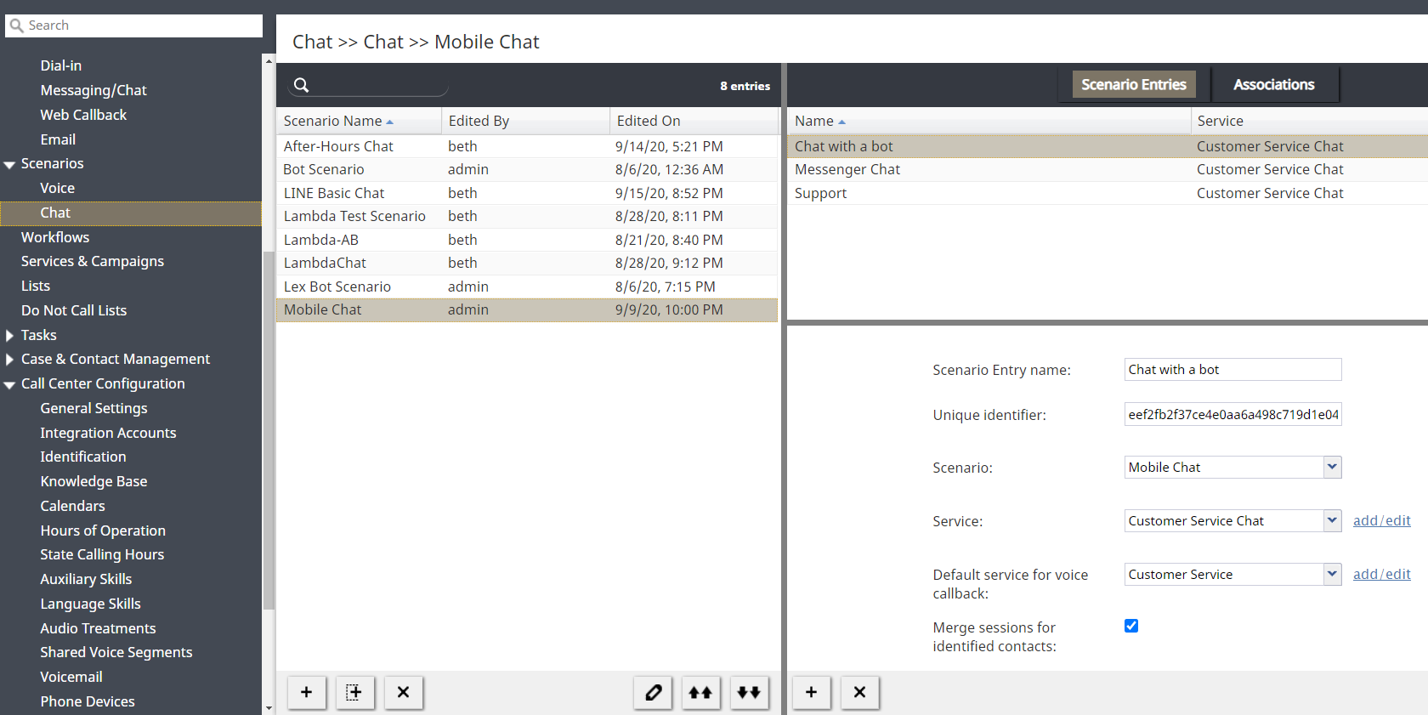The height and width of the screenshot is (715, 1428).
Task: Select the Lambda Test Scenario row
Action: click(527, 216)
